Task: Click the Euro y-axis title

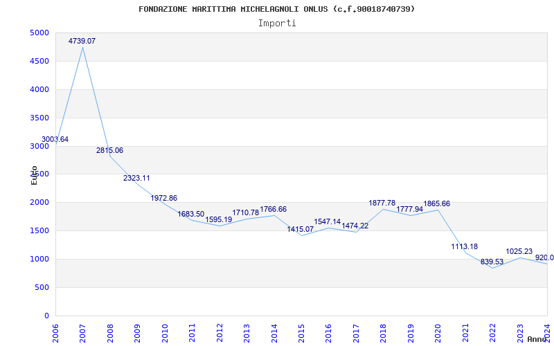Action: point(34,175)
